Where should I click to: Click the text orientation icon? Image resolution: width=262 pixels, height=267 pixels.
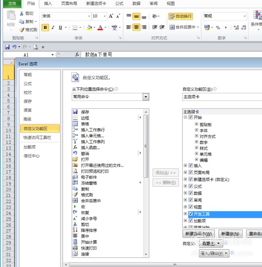(154, 16)
